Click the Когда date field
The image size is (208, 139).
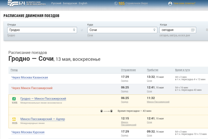coord(175,30)
